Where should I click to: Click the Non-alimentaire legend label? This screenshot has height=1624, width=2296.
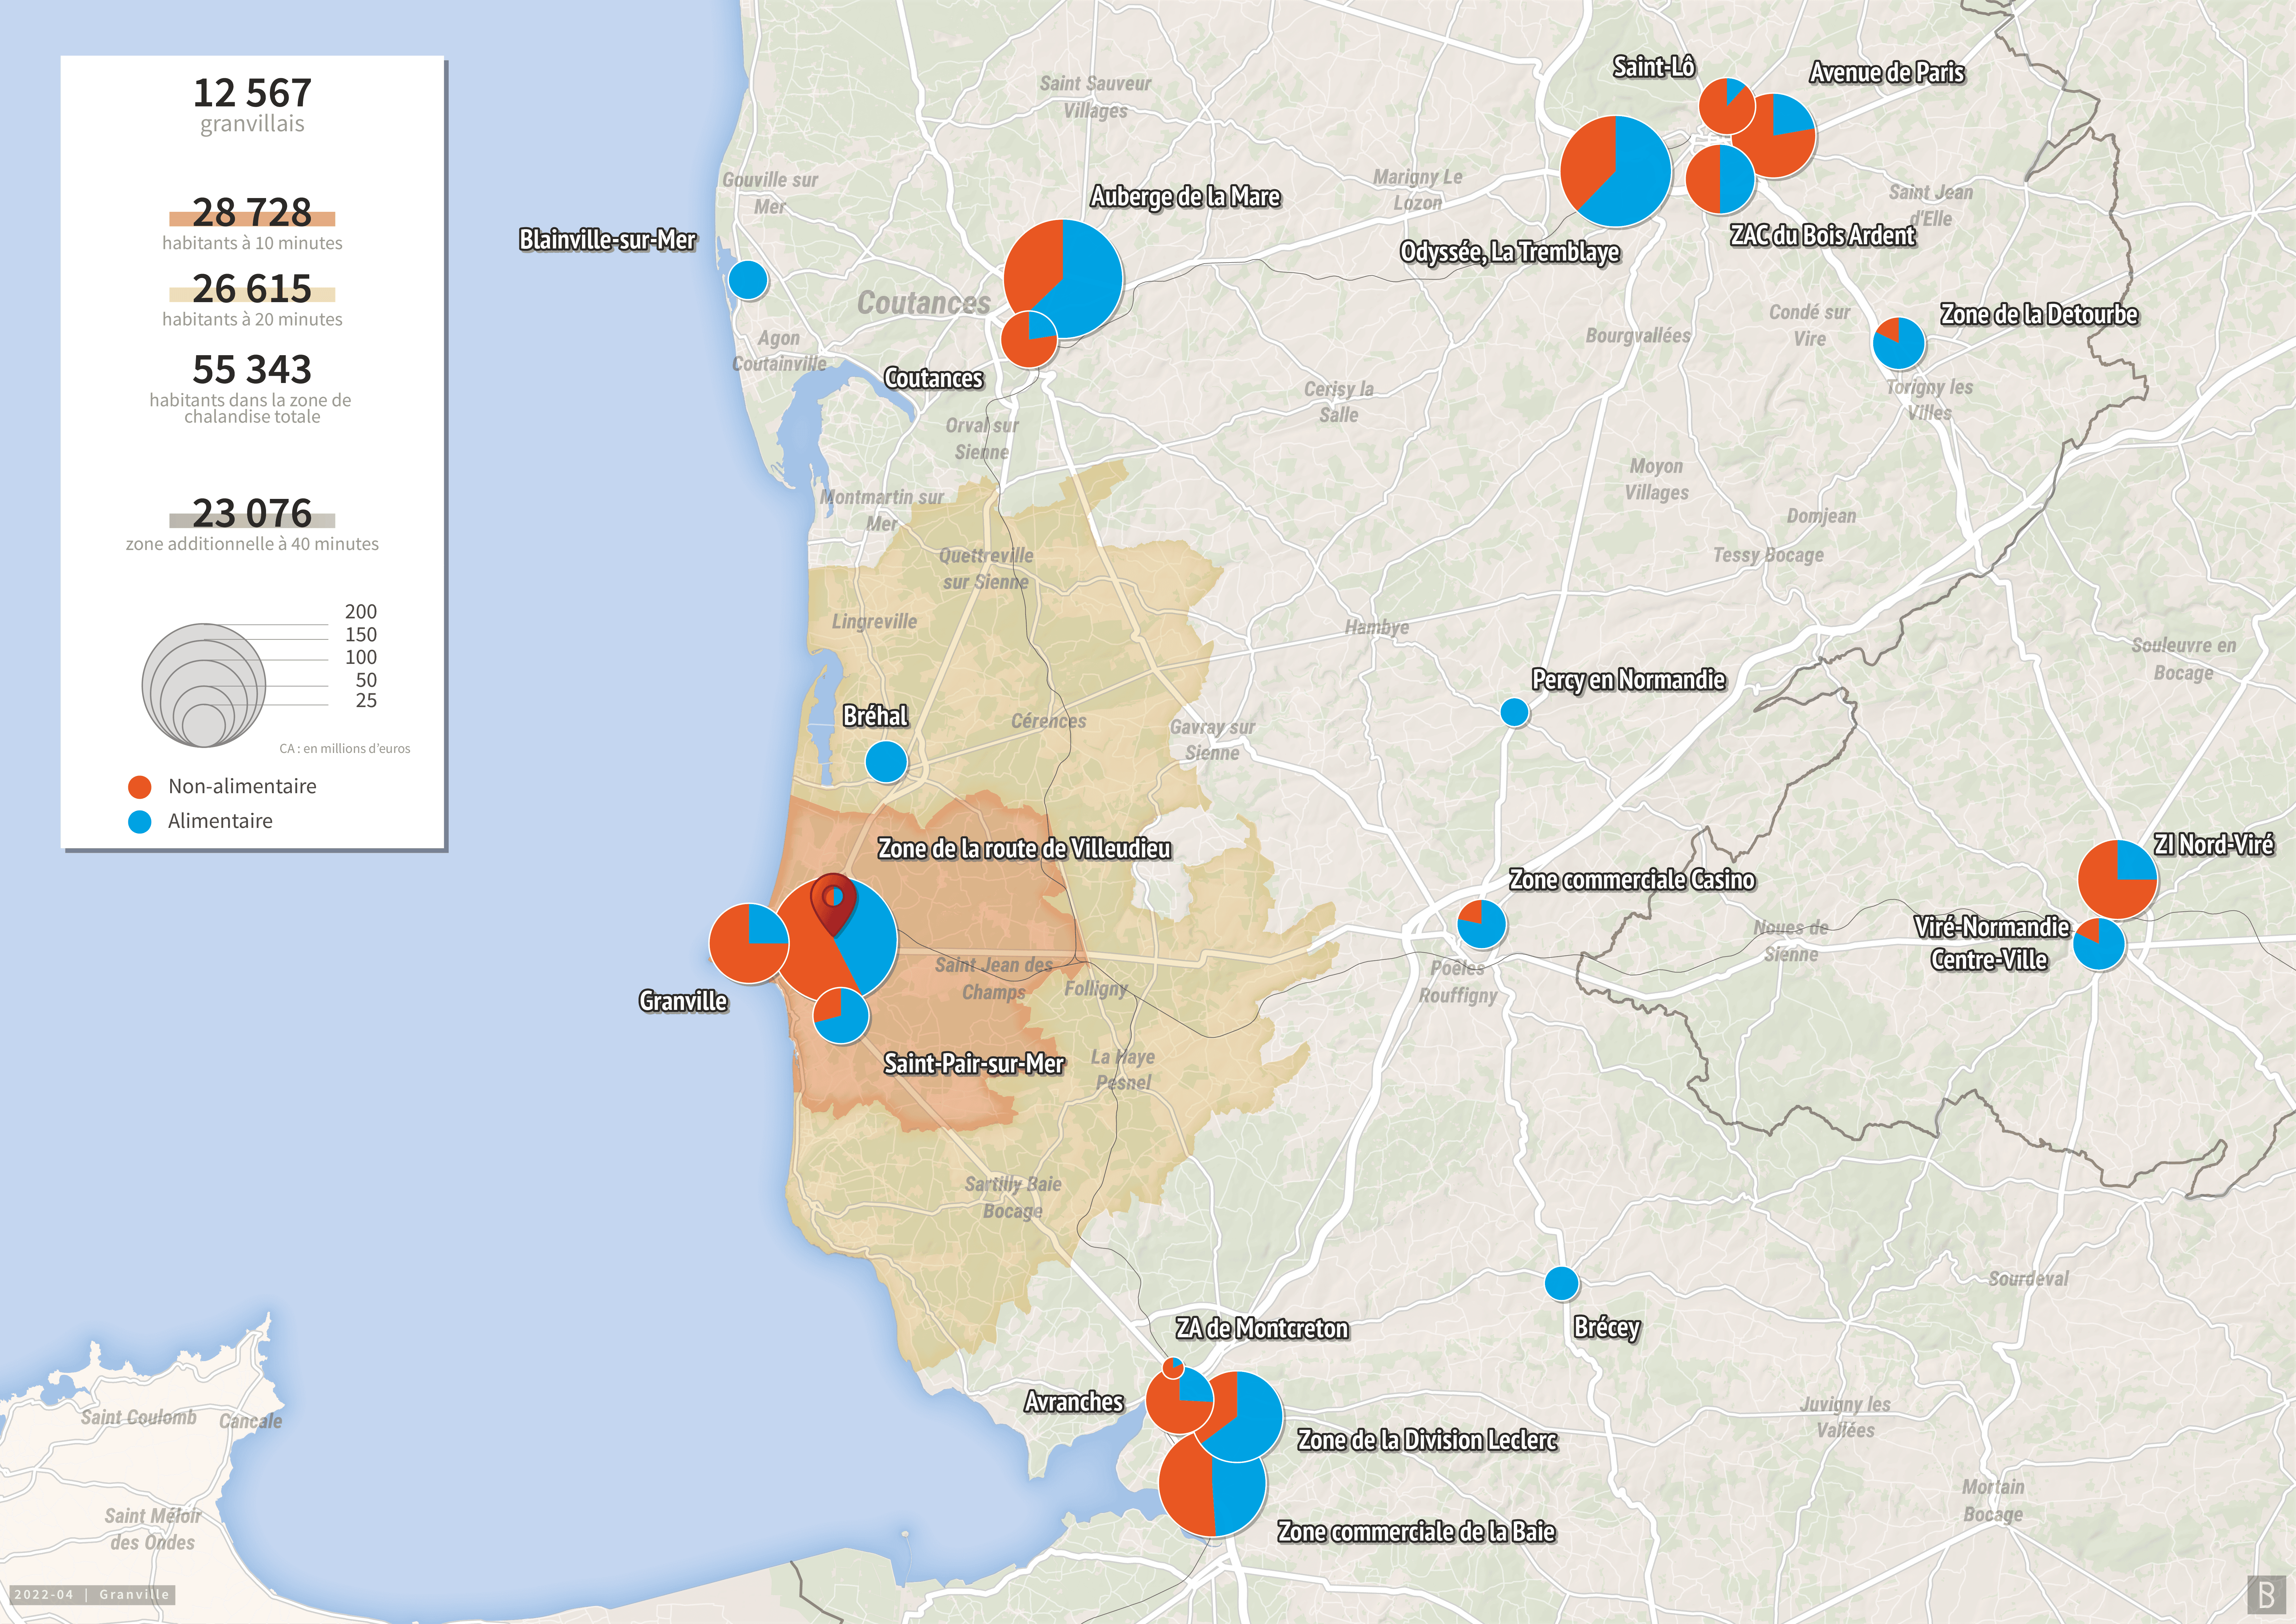(242, 787)
